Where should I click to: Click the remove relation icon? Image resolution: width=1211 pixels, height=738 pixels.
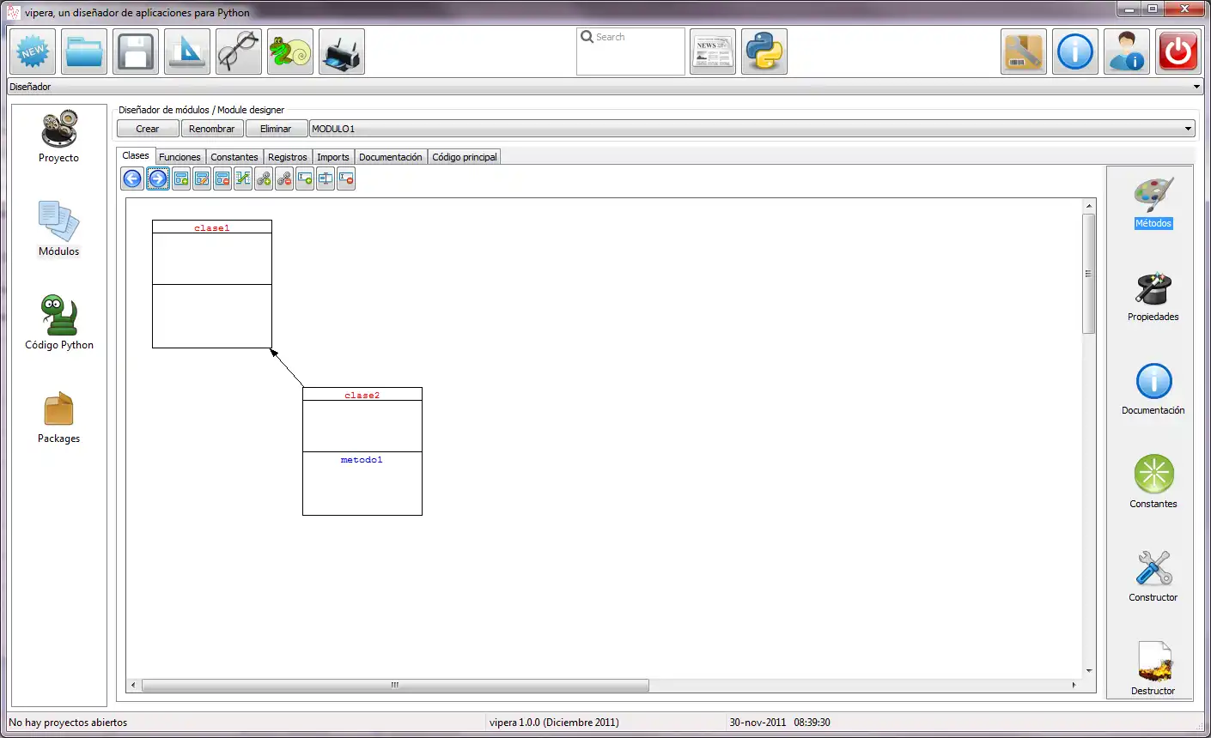(283, 178)
